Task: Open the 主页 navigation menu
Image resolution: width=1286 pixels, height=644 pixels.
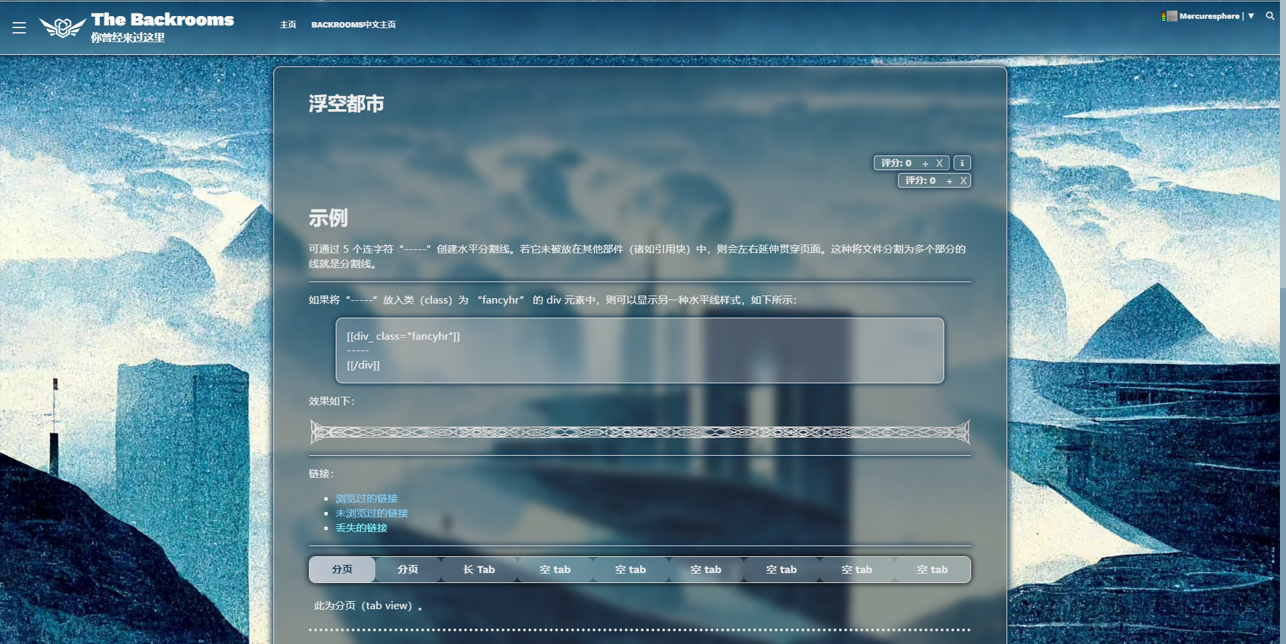Action: tap(288, 25)
